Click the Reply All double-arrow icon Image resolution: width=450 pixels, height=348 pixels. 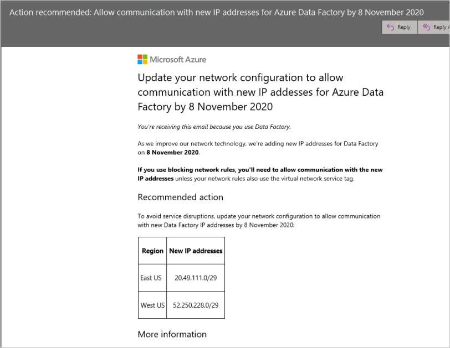tap(426, 27)
